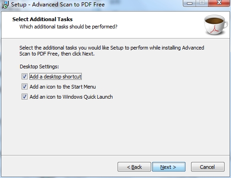
Task: Click the "Add a desktop shortcut" label text
Action: pyautogui.click(x=56, y=77)
